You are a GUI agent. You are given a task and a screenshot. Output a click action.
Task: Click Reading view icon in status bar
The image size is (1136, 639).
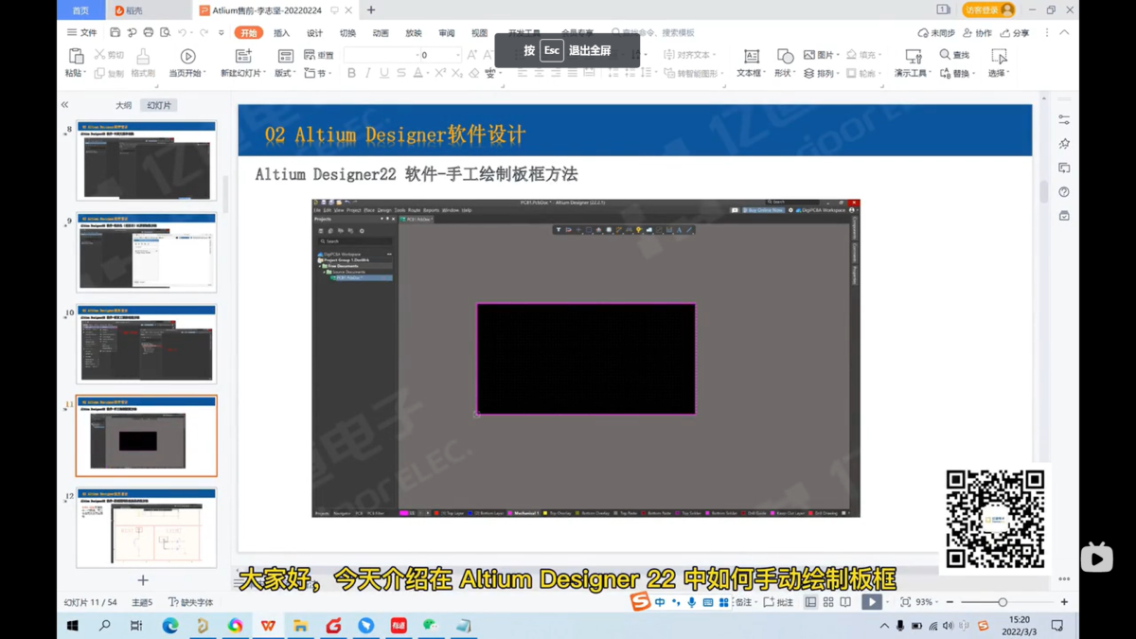tap(845, 602)
